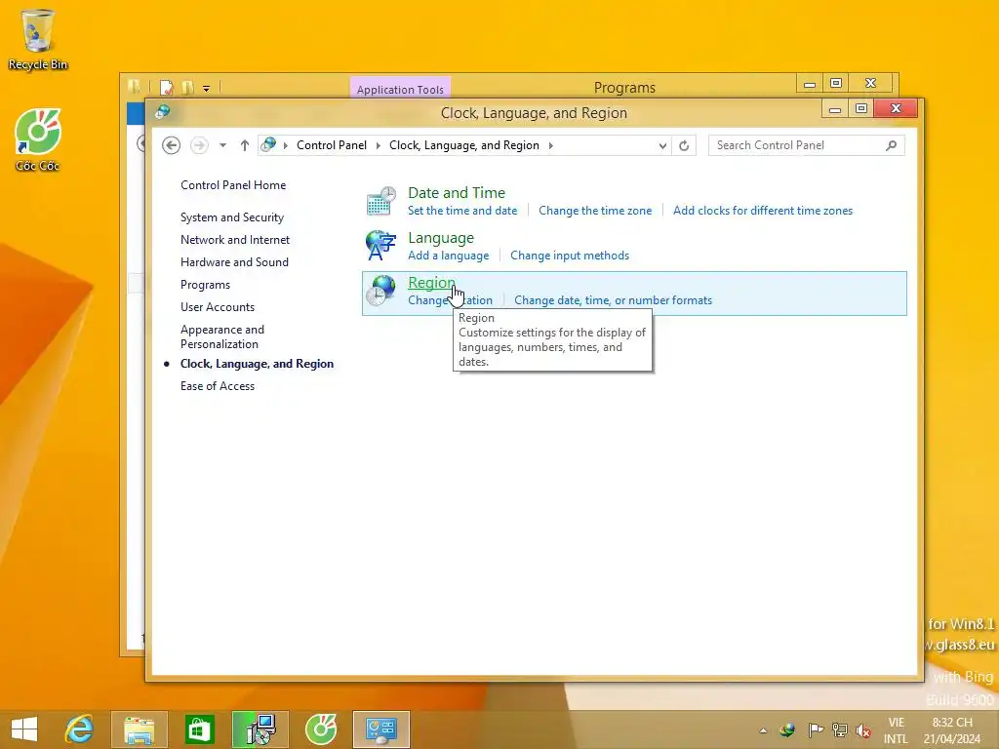The height and width of the screenshot is (749, 999).
Task: Open the Cốc Cốc desktop shortcut
Action: (x=38, y=140)
